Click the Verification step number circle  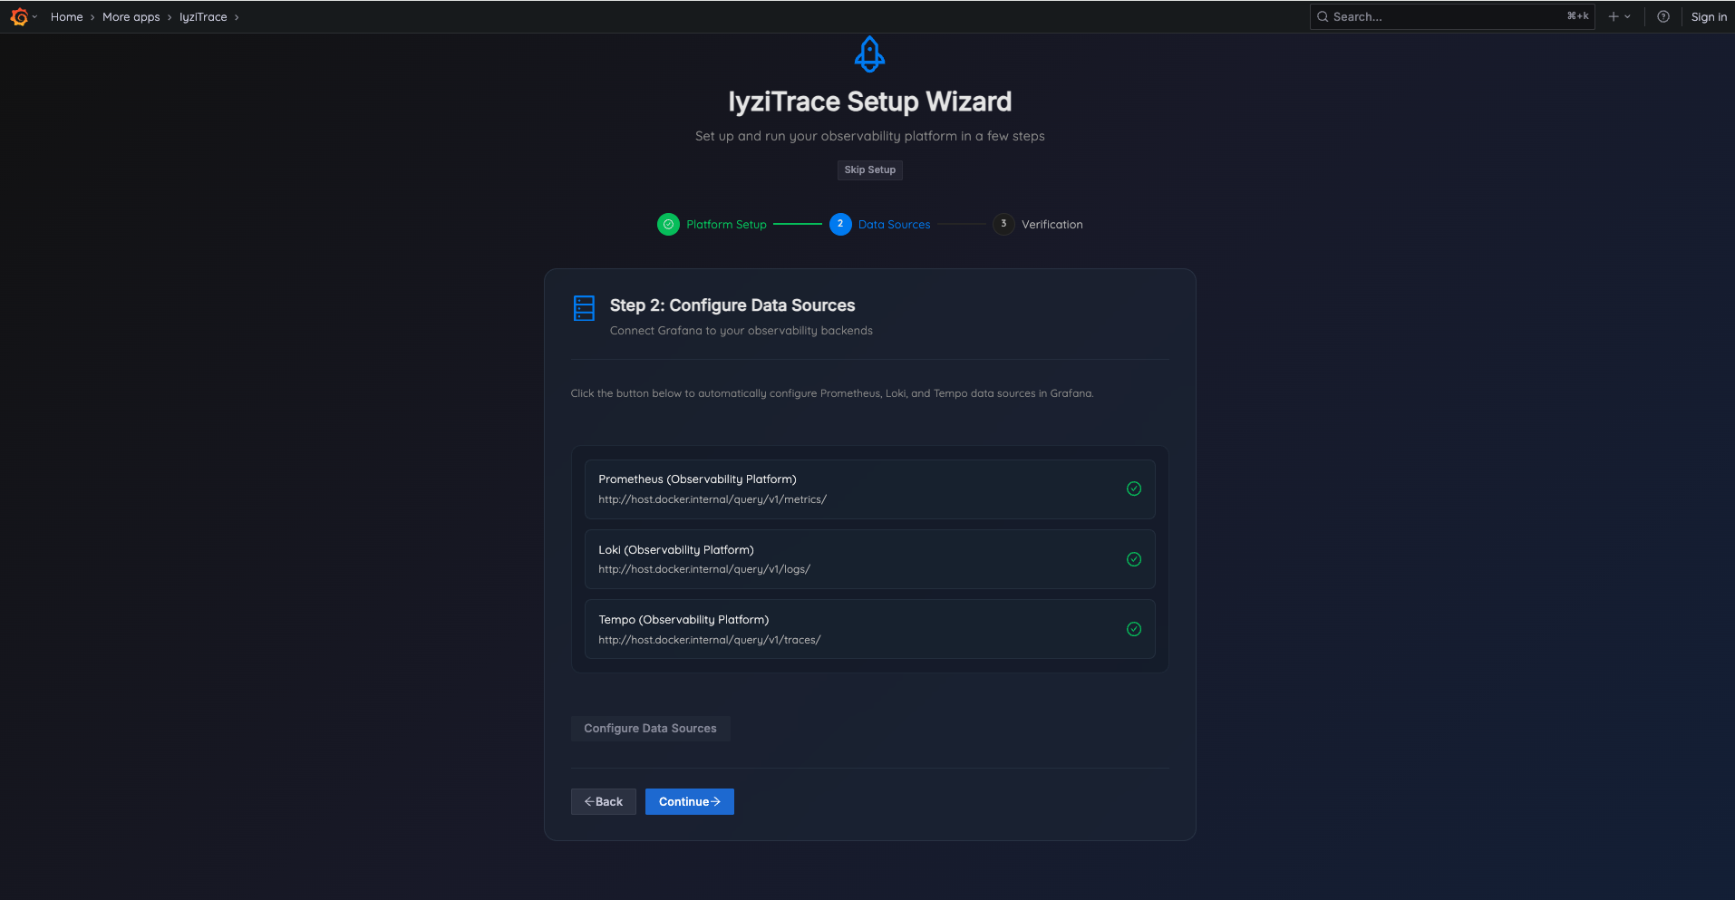click(1003, 224)
